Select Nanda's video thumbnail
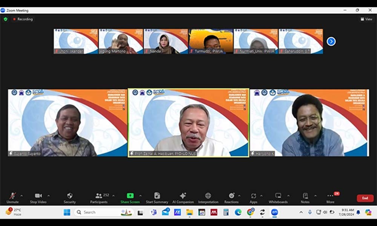The image size is (377, 226). pyautogui.click(x=166, y=41)
